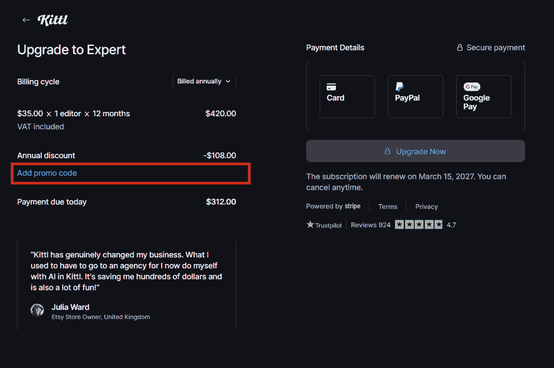Choose PayPal as payment method
The height and width of the screenshot is (368, 554).
pyautogui.click(x=415, y=97)
